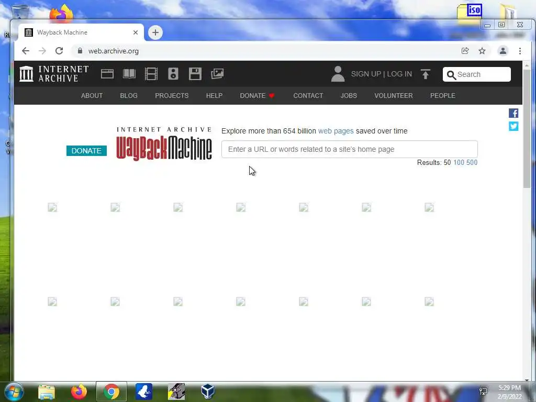Follow the 'web pages' link
This screenshot has height=402, width=536.
point(336,131)
